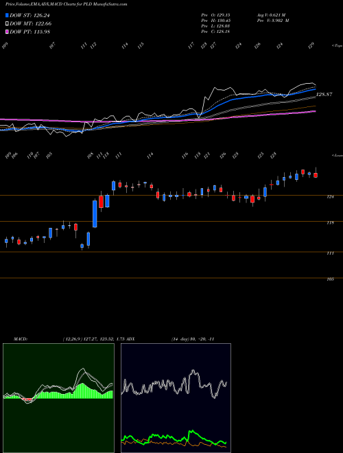This screenshot has width=343, height=453.
Task: Click the 115 label in the Tops row
Action: (x=141, y=46)
